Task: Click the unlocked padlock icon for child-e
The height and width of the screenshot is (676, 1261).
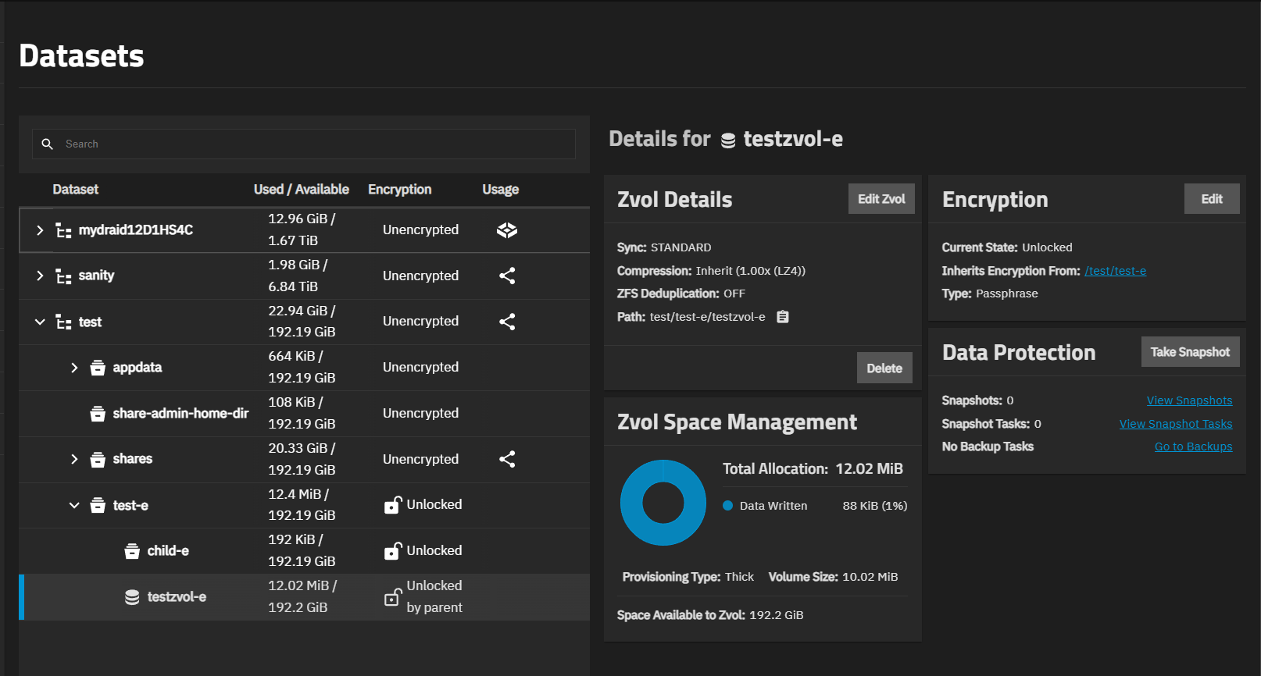Action: [392, 551]
